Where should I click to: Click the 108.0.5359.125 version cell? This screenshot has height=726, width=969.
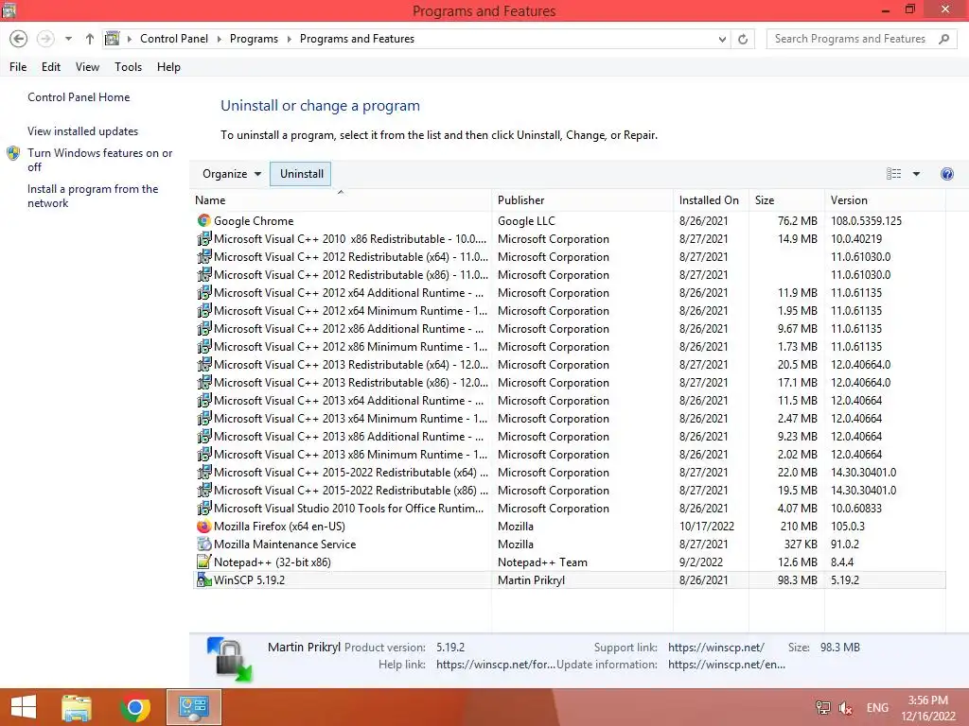867,220
